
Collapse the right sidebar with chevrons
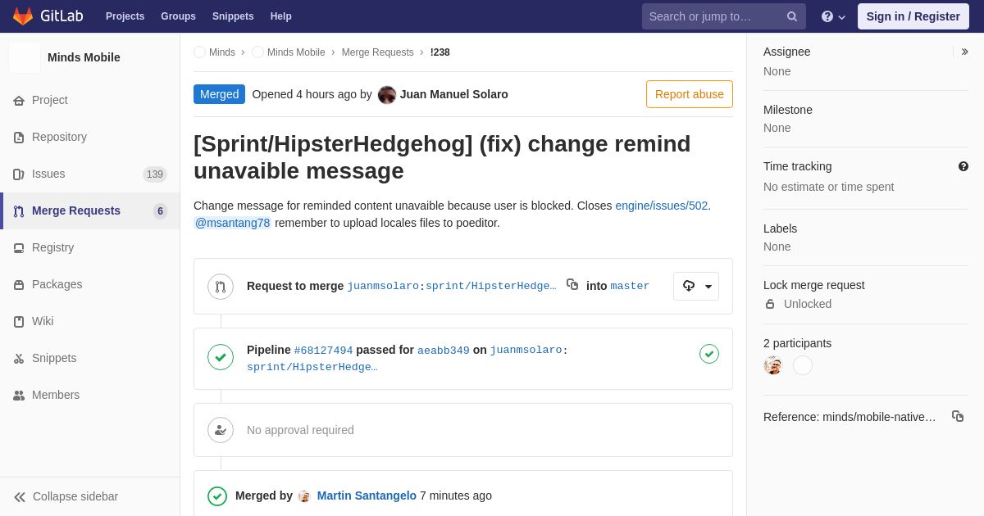(x=964, y=52)
